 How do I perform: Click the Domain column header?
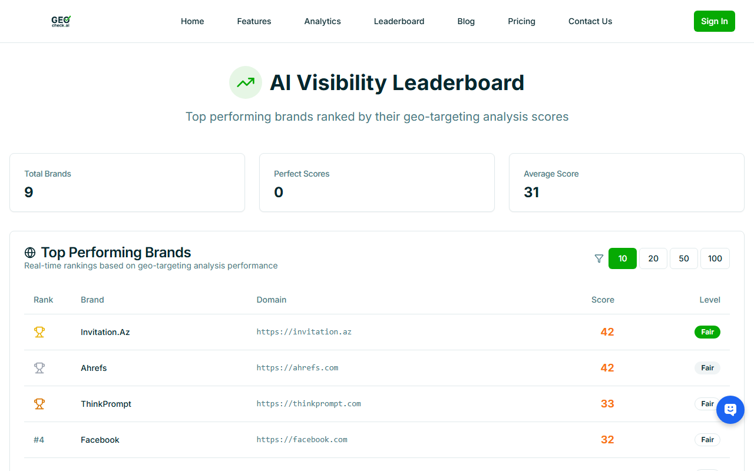point(272,300)
